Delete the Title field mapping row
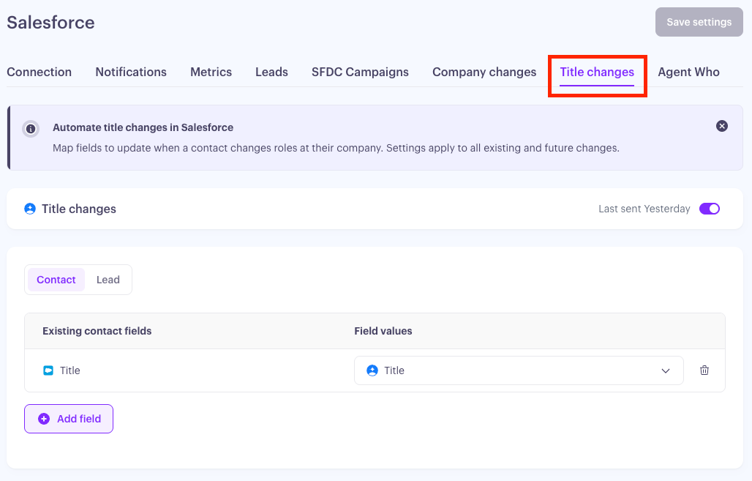The image size is (752, 481). (704, 370)
